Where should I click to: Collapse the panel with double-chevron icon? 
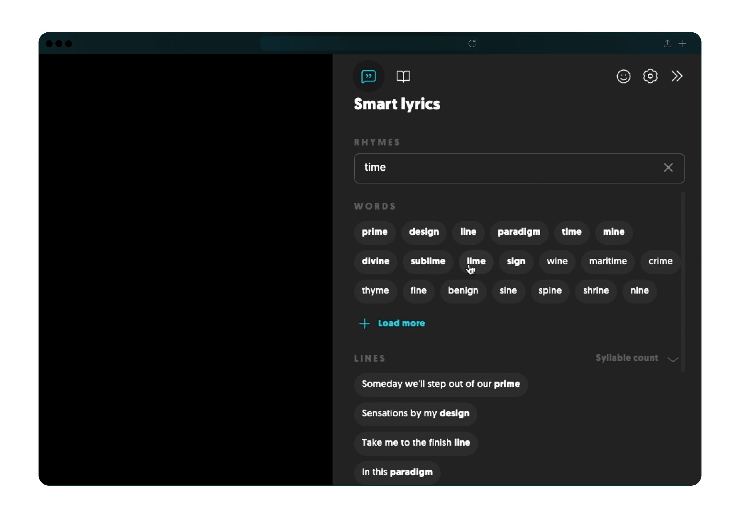[x=677, y=76]
